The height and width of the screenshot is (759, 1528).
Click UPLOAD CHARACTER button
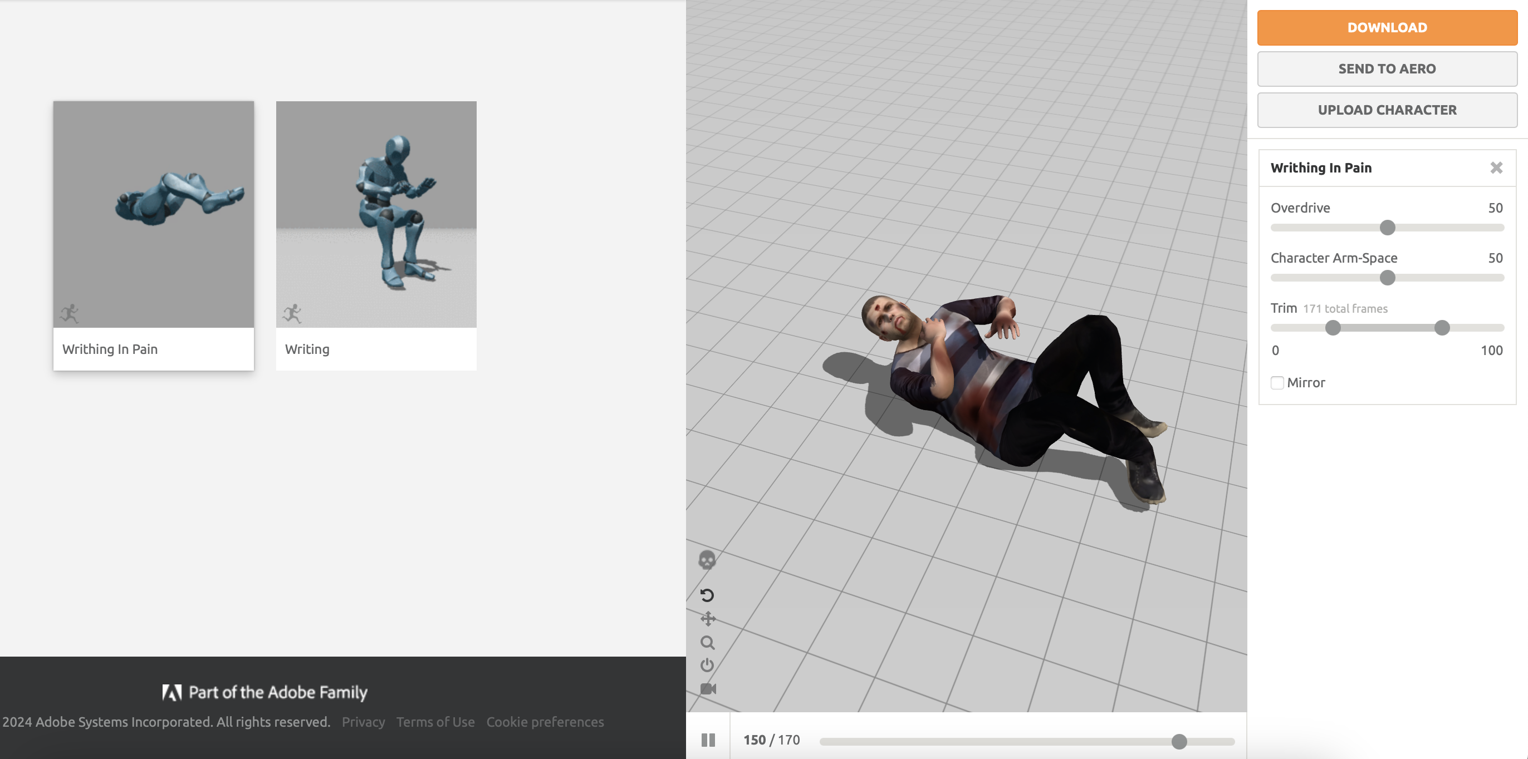coord(1386,110)
